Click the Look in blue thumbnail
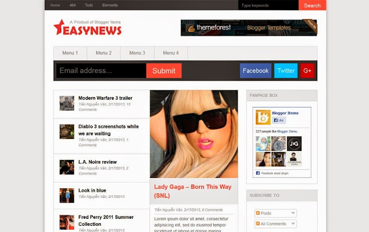Viewport: 369px width, 232px height. tap(67, 196)
